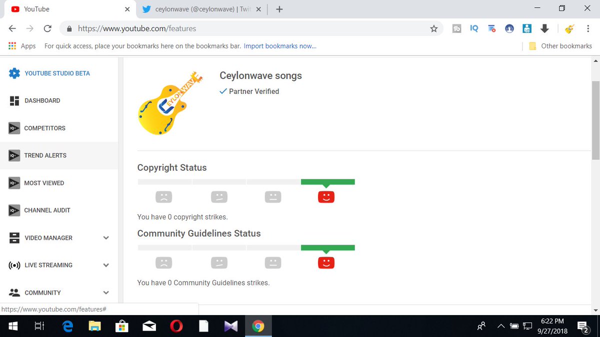Open the TubeBuddy extension icon

coord(456,28)
